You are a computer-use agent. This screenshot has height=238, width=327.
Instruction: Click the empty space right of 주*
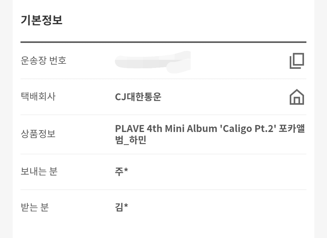(x=217, y=172)
